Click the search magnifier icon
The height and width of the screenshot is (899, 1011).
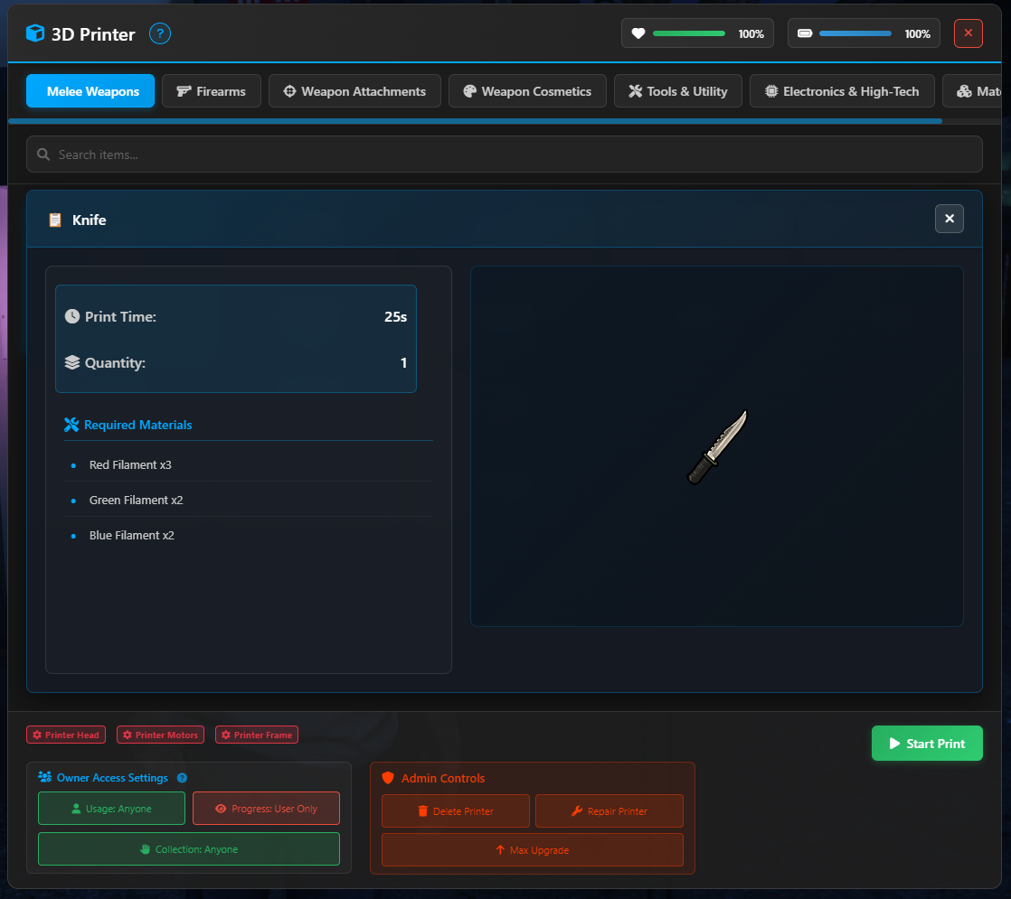tap(43, 154)
